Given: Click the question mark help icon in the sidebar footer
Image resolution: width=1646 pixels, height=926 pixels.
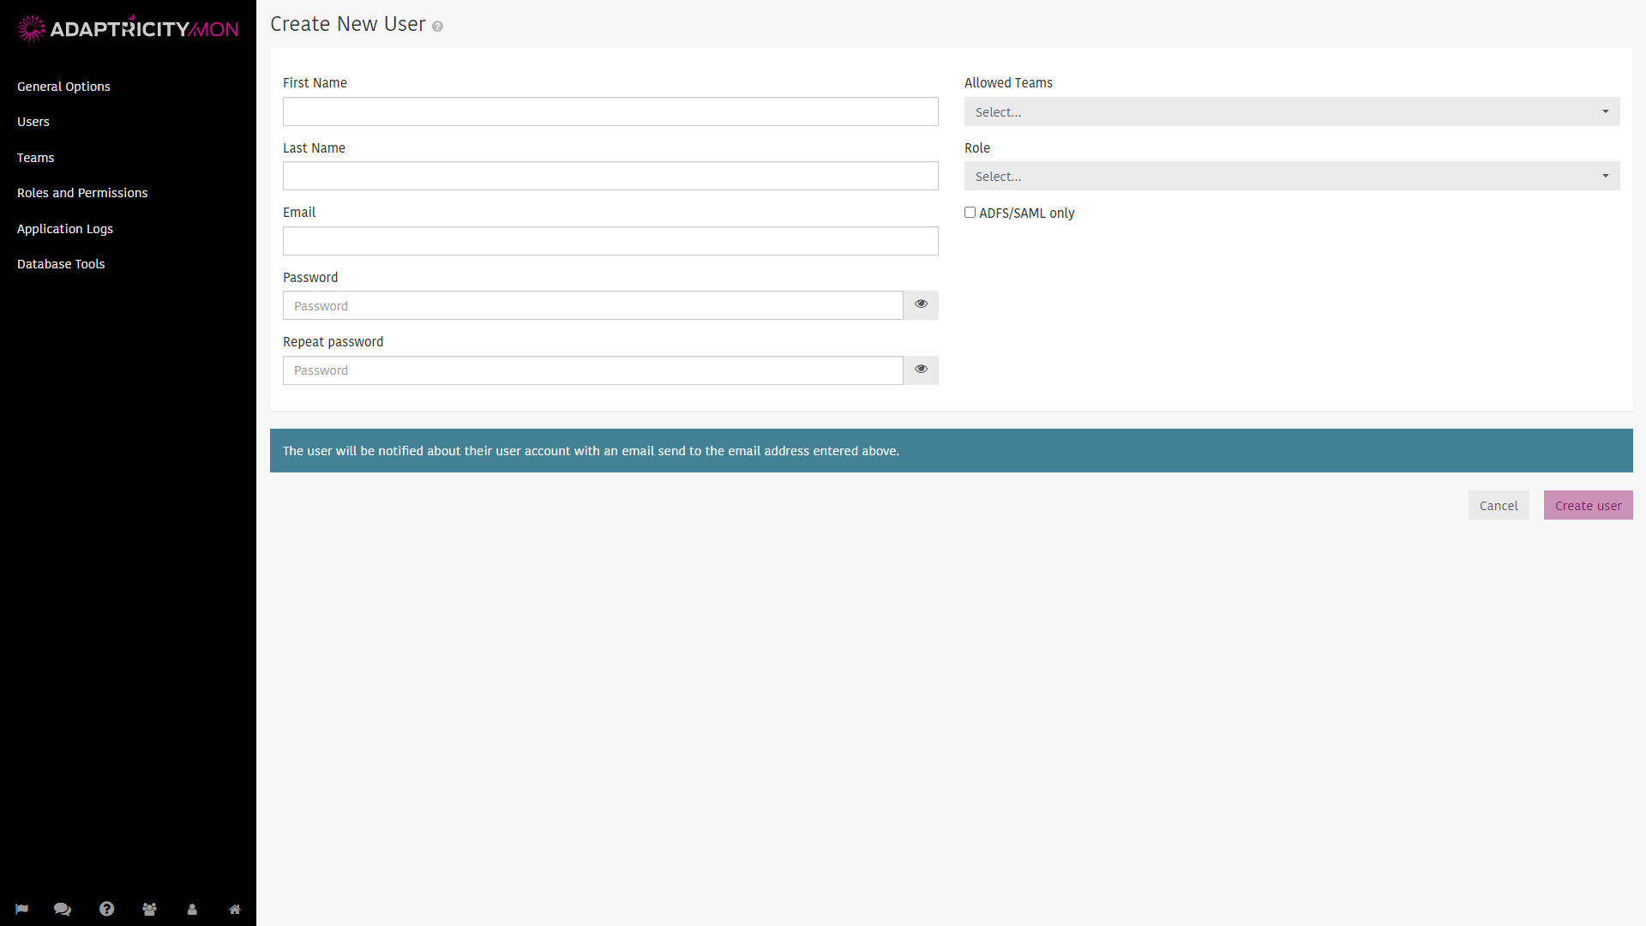Looking at the screenshot, I should 106,909.
